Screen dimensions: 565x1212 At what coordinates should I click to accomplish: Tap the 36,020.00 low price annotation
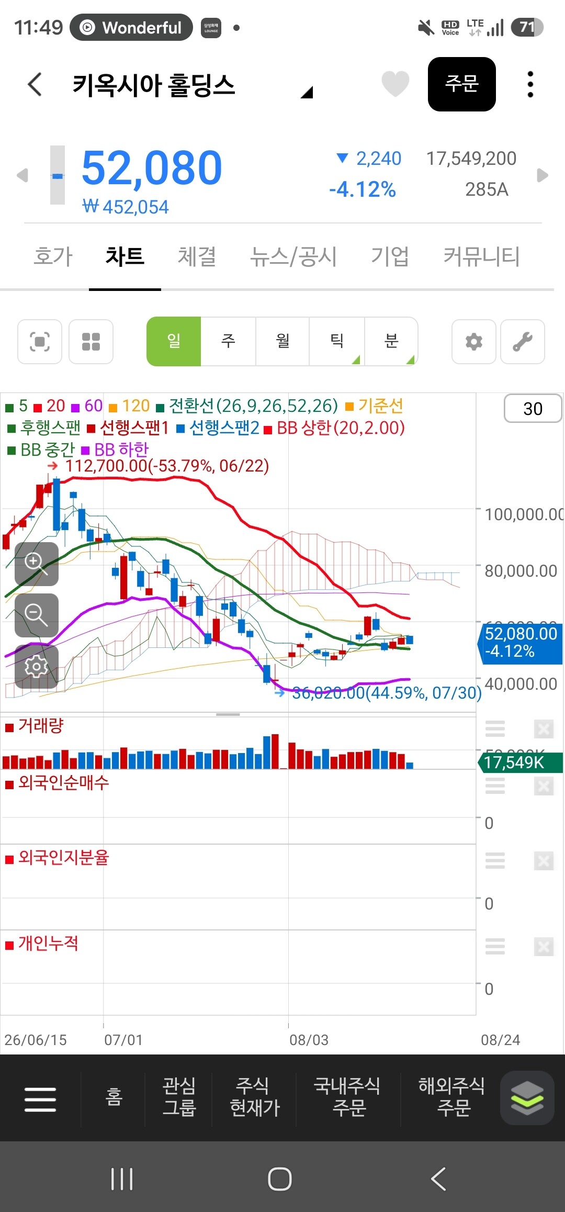[x=386, y=693]
